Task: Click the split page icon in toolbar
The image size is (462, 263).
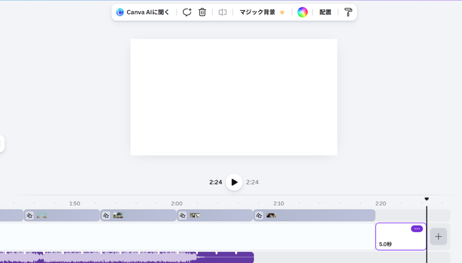Action: (x=222, y=12)
